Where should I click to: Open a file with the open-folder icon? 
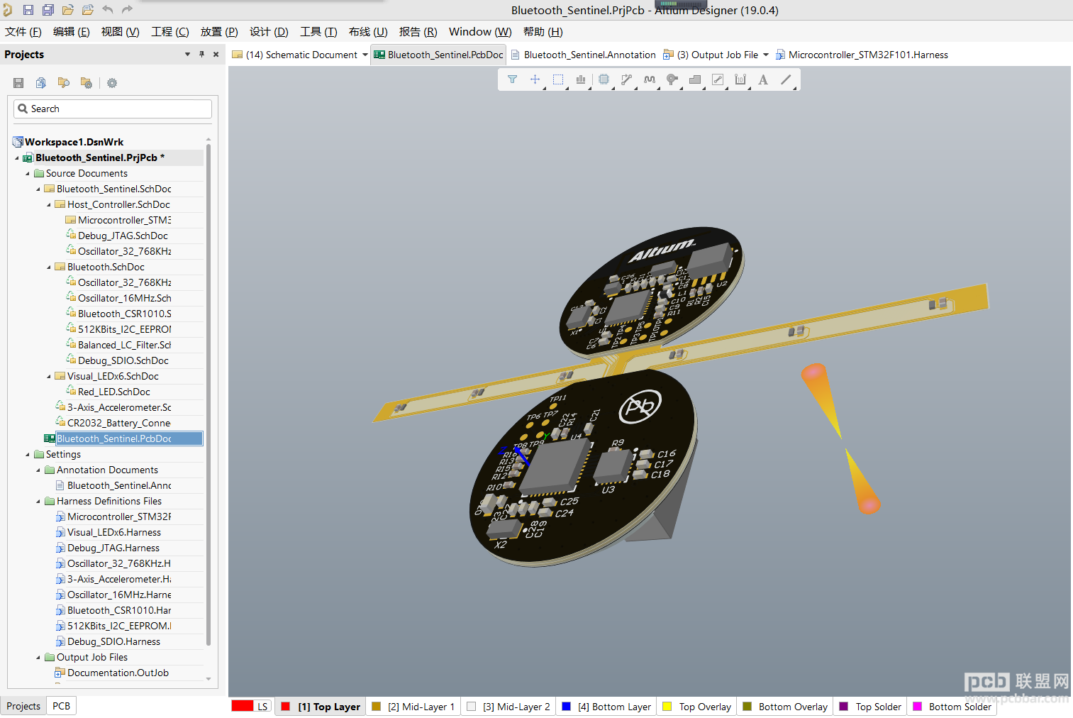[x=68, y=10]
